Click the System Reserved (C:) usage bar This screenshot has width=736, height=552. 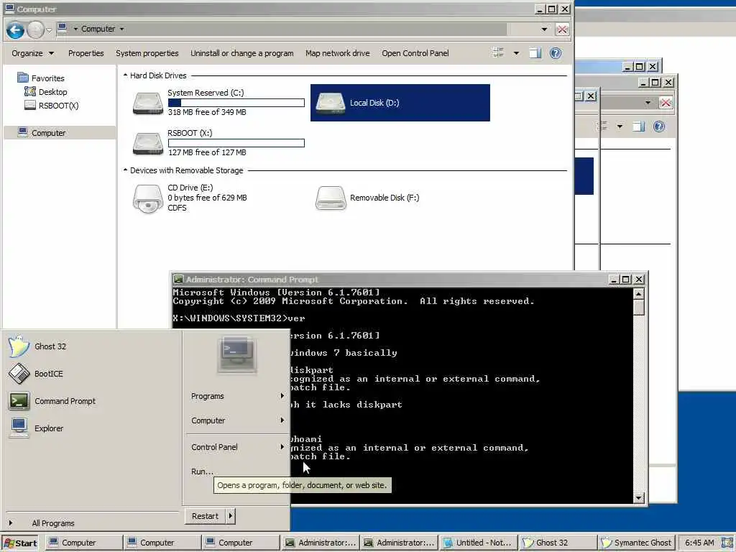click(x=236, y=102)
